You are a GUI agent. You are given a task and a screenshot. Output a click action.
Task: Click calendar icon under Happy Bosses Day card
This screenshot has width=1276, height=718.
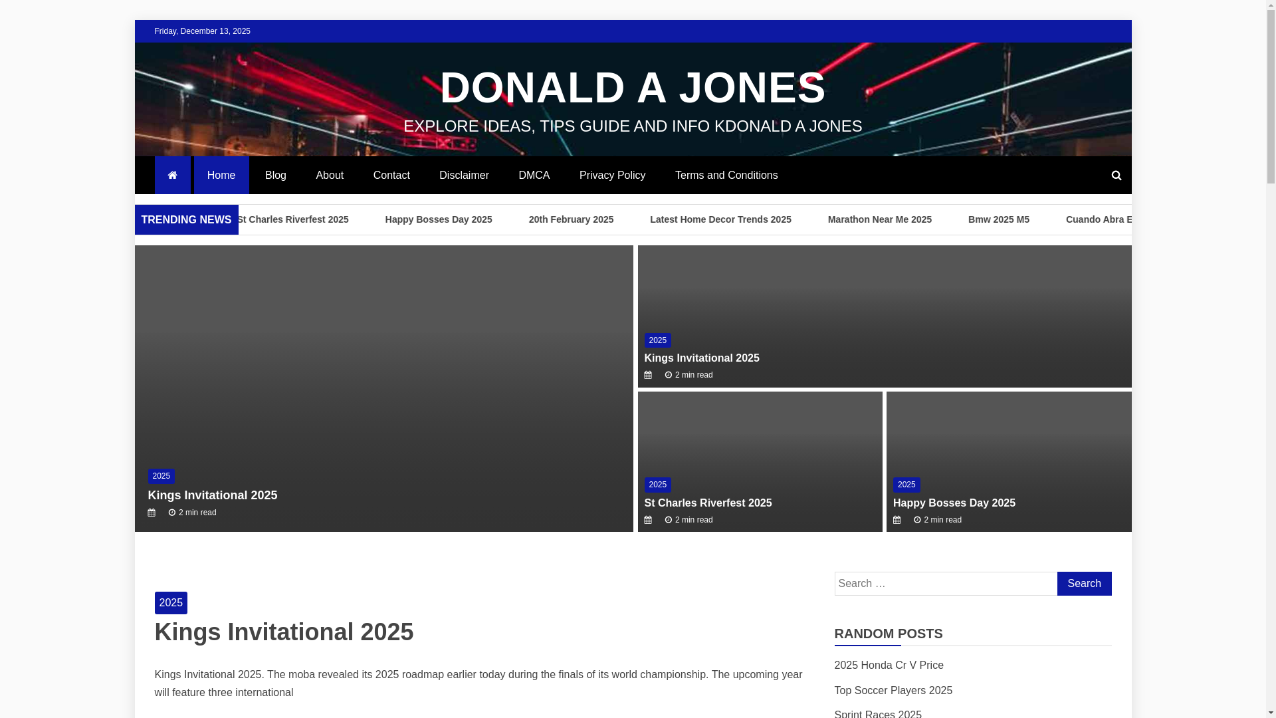(897, 520)
